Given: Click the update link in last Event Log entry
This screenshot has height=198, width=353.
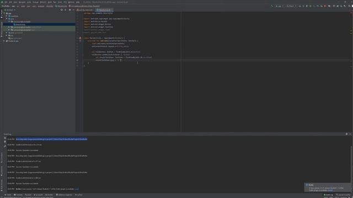Looking at the screenshot, I should coord(77,189).
